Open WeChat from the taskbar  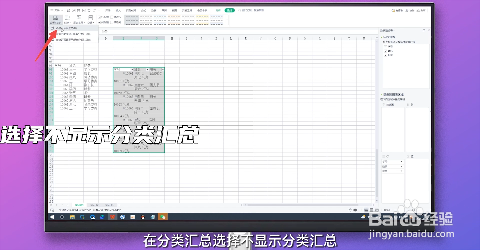pos(163,217)
